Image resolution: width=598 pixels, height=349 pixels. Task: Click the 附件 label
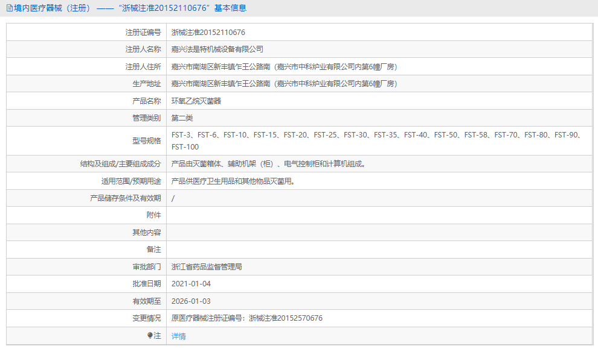[153, 215]
